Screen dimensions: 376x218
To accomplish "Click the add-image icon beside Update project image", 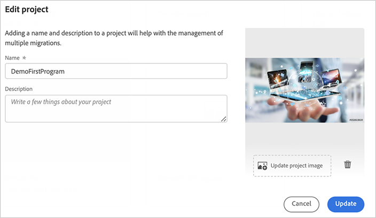I will click(262, 166).
